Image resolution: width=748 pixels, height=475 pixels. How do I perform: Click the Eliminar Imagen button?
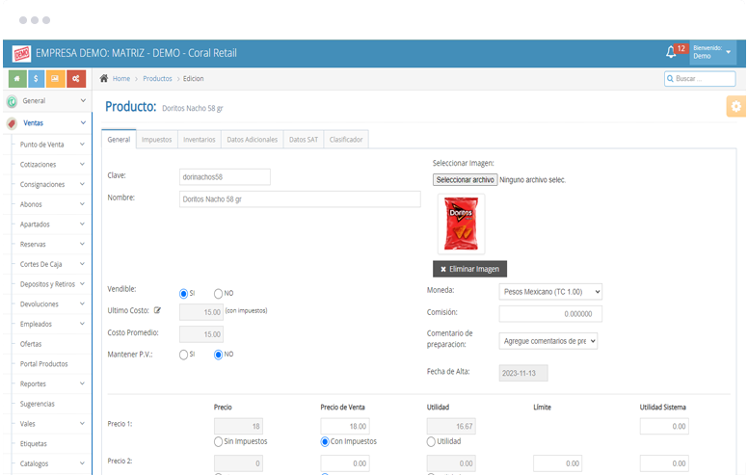[x=469, y=269]
